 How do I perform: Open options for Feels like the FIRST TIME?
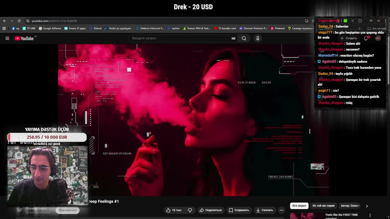click(x=370, y=215)
